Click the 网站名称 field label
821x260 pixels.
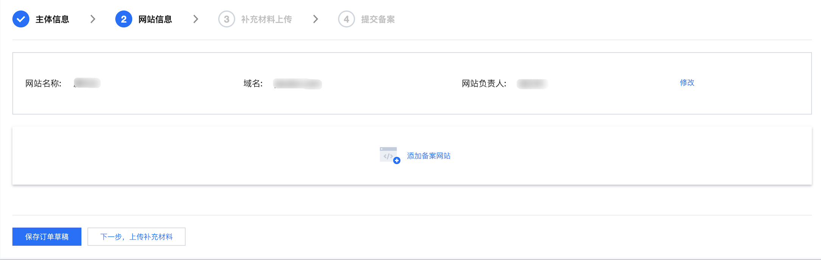43,84
